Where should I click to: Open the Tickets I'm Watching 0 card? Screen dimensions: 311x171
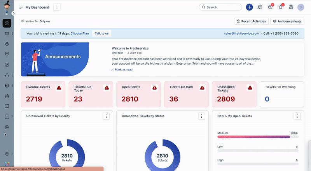pos(282,94)
